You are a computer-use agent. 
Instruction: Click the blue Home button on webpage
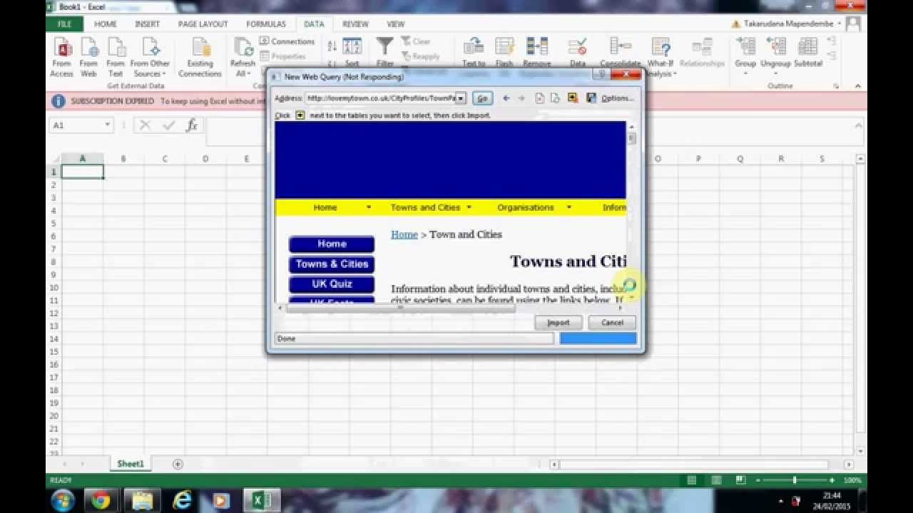point(332,244)
